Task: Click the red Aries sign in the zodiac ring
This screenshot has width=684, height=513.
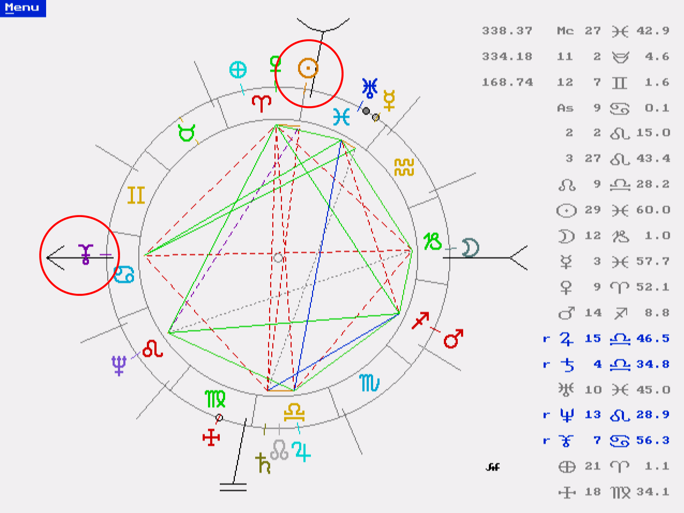Action: pyautogui.click(x=262, y=103)
